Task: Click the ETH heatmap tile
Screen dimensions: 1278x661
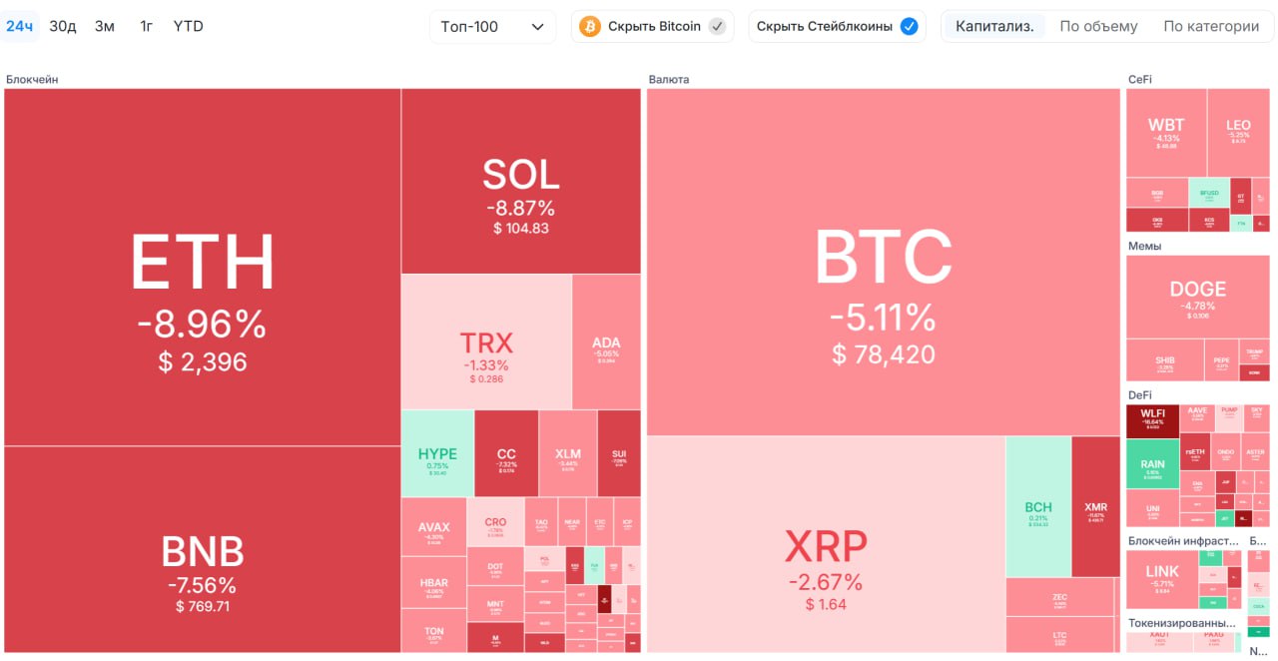Action: 202,267
